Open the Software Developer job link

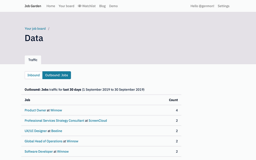click(39, 151)
